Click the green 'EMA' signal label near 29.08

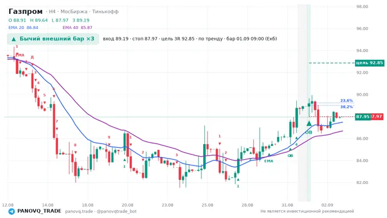(x=268, y=161)
